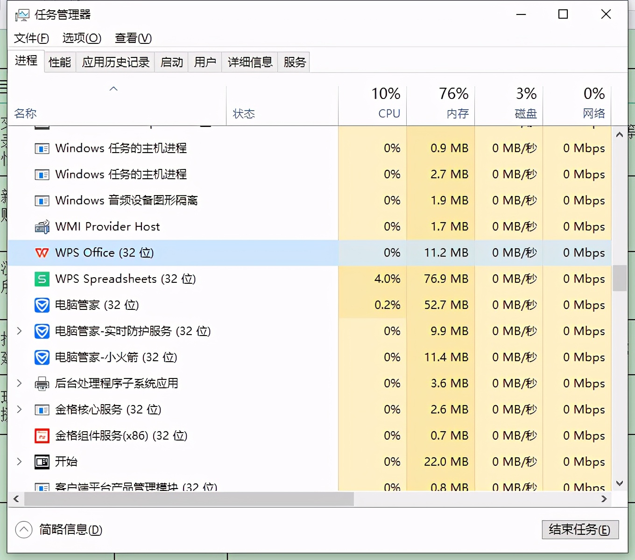Click the 后台处理程序子系统应用 printer icon

coord(42,384)
